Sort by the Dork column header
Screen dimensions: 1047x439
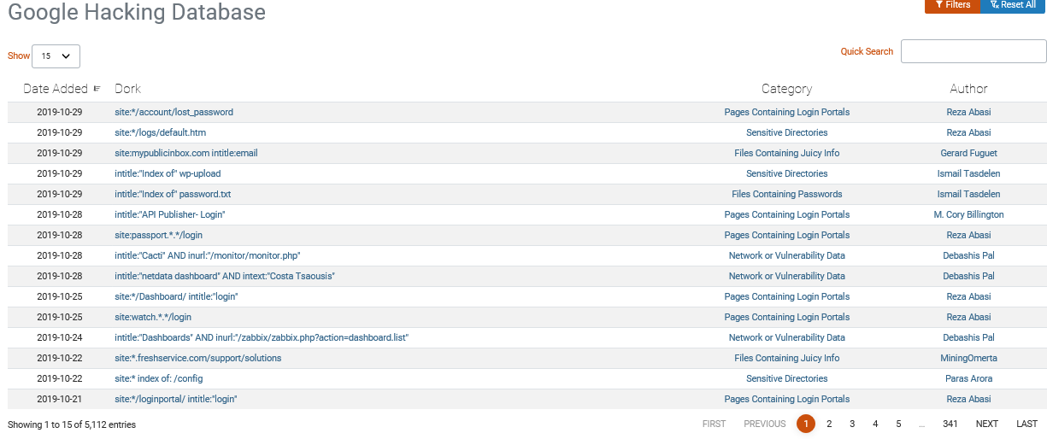click(127, 88)
